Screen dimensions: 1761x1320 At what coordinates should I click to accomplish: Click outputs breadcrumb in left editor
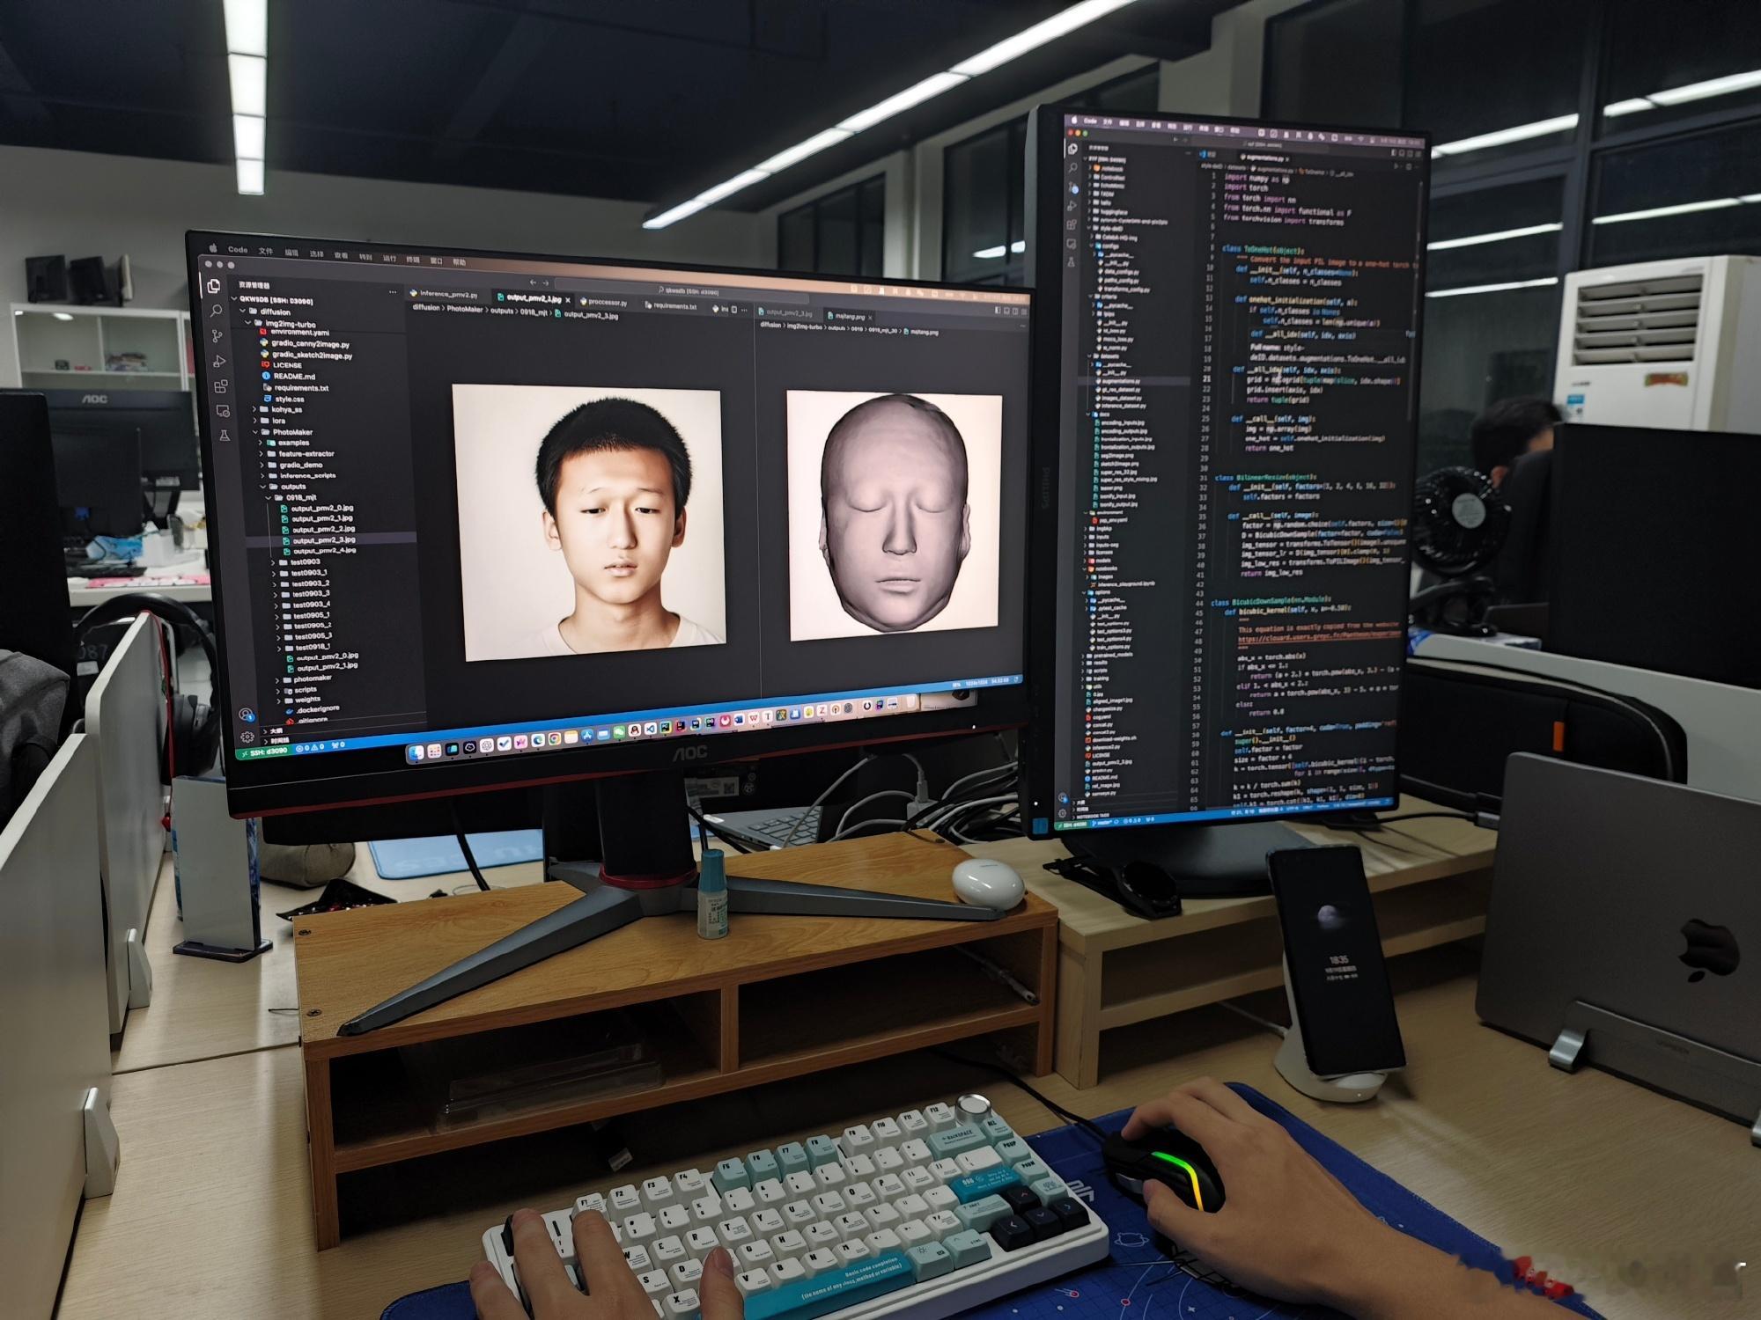pyautogui.click(x=502, y=311)
